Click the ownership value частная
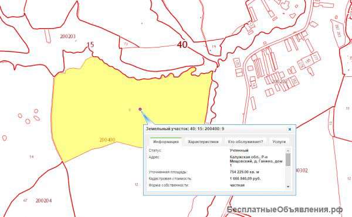352x217 pixels. [237, 185]
